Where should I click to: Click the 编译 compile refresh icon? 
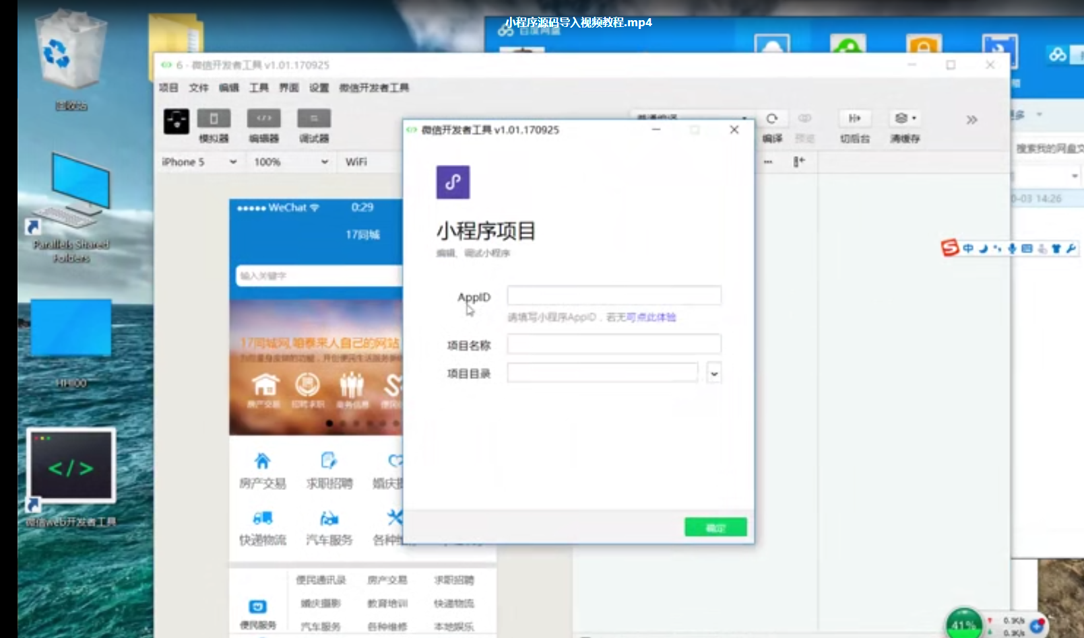pyautogui.click(x=772, y=118)
